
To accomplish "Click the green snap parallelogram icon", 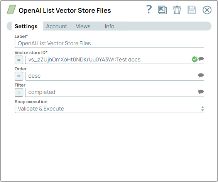I will click(x=12, y=9).
